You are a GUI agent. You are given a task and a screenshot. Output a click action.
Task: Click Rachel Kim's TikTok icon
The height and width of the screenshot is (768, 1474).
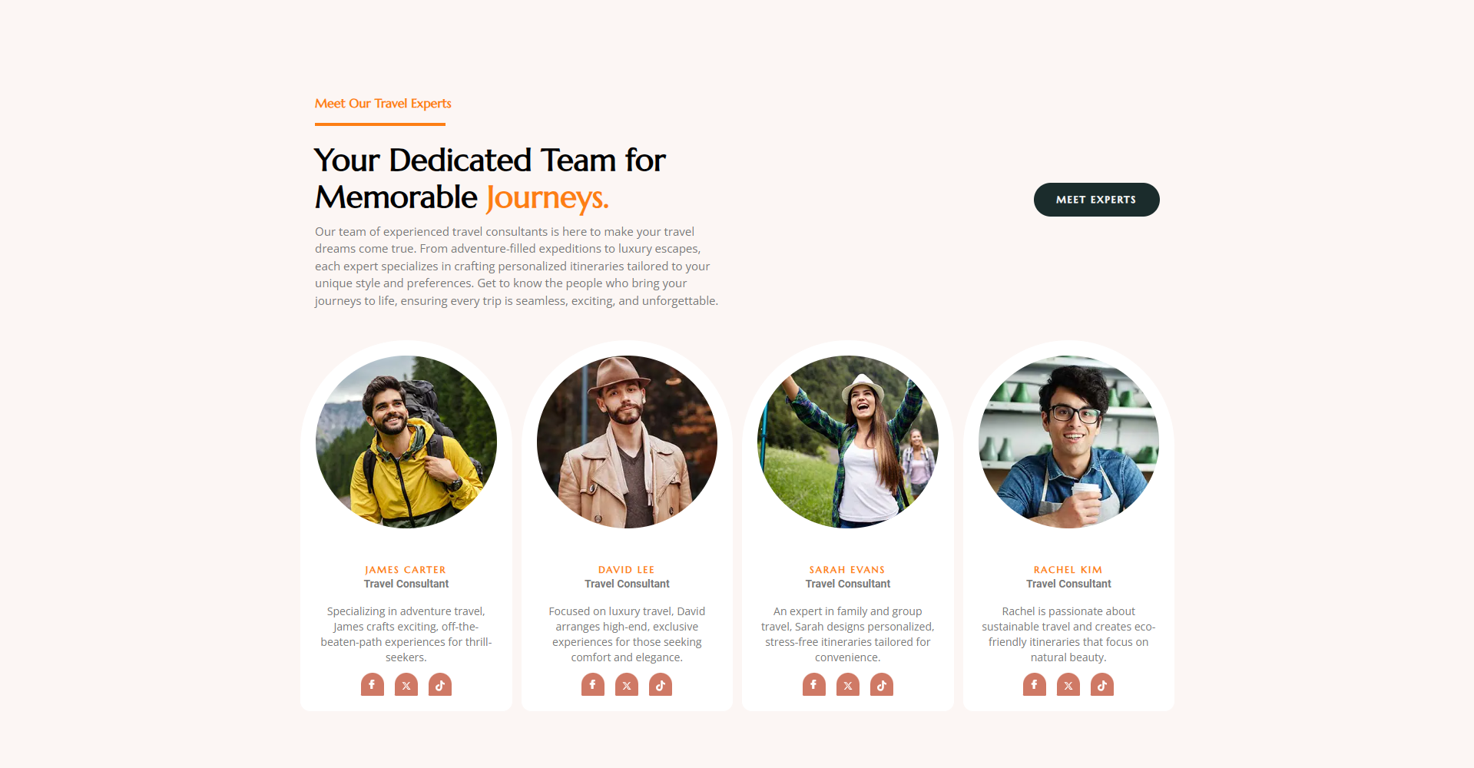pyautogui.click(x=1102, y=685)
